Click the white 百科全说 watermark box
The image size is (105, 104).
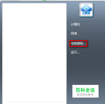click(85, 91)
